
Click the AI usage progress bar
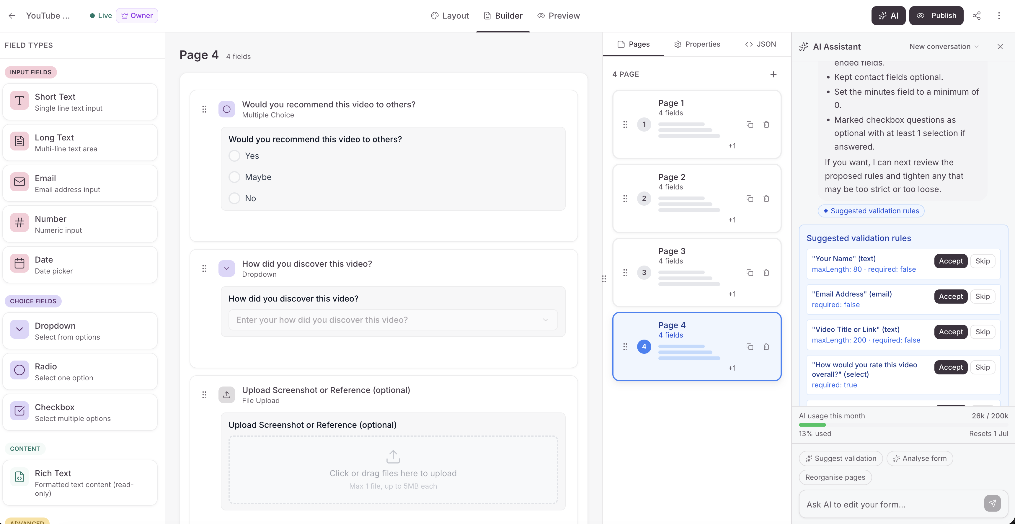[903, 425]
